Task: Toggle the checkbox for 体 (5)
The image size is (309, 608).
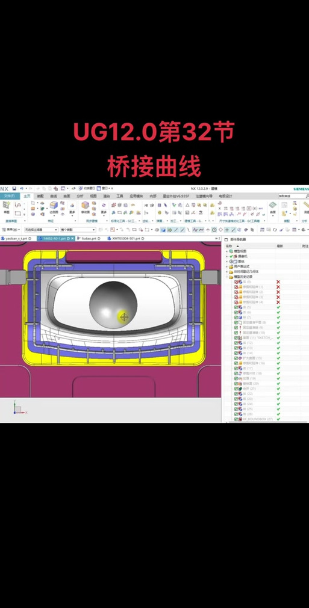Action: [236, 307]
